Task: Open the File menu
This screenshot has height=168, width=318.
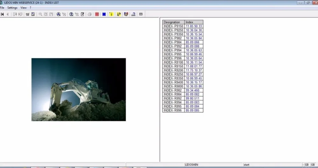Action: [x=2, y=8]
